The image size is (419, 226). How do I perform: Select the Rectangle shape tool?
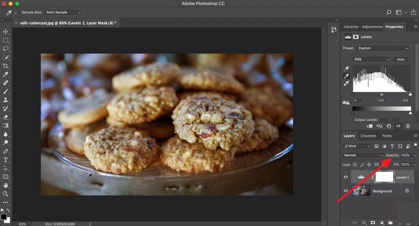(5, 177)
